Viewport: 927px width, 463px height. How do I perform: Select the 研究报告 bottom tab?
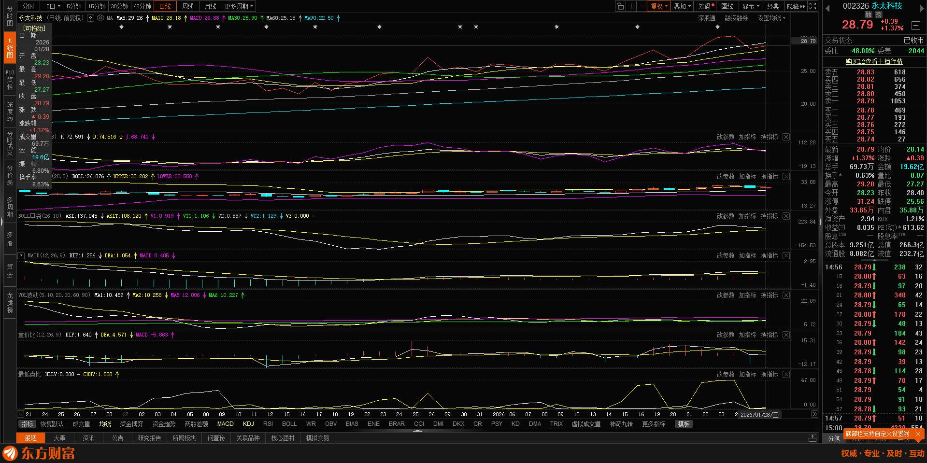149,438
